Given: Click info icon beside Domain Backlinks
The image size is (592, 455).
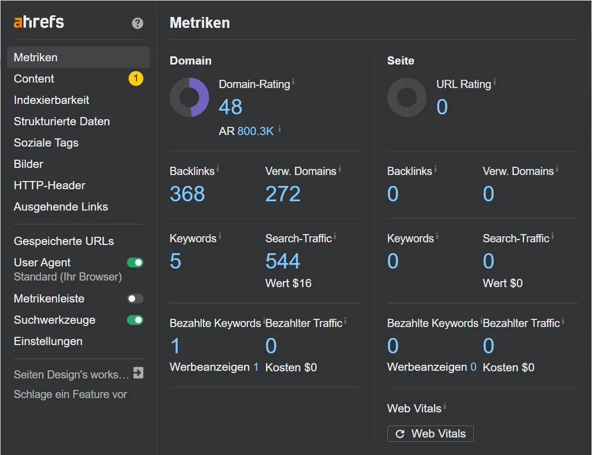Looking at the screenshot, I should (x=218, y=169).
